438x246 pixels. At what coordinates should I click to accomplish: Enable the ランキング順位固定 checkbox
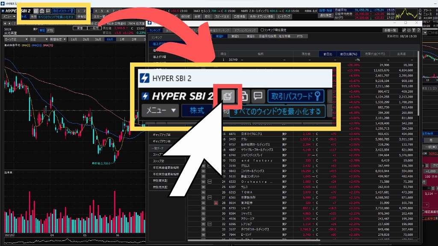tap(262, 29)
